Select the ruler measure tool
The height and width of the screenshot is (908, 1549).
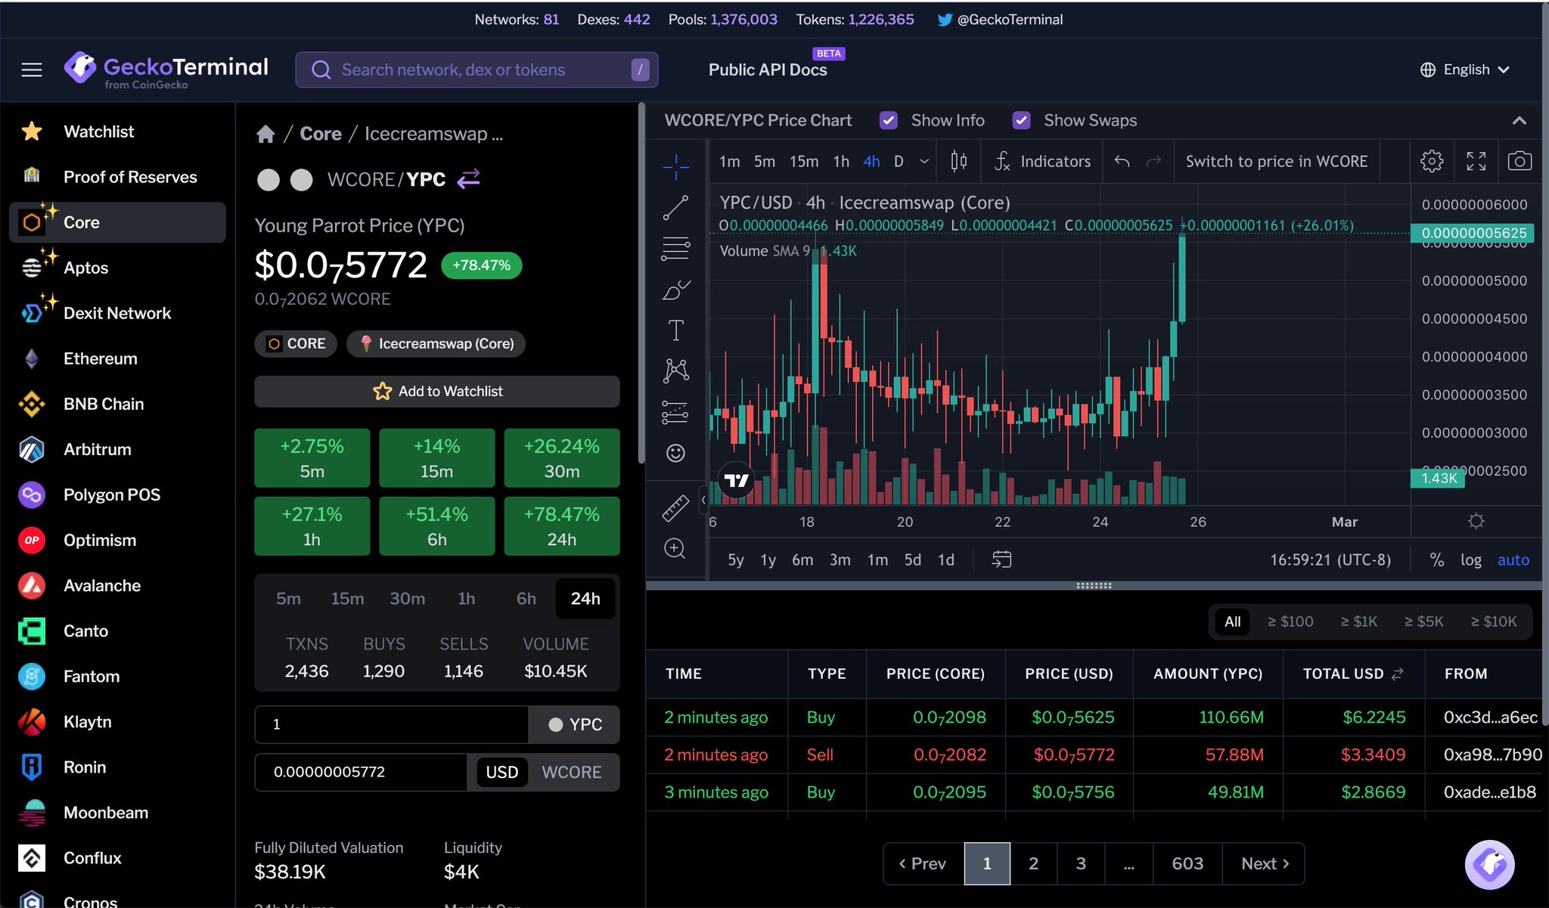[675, 508]
